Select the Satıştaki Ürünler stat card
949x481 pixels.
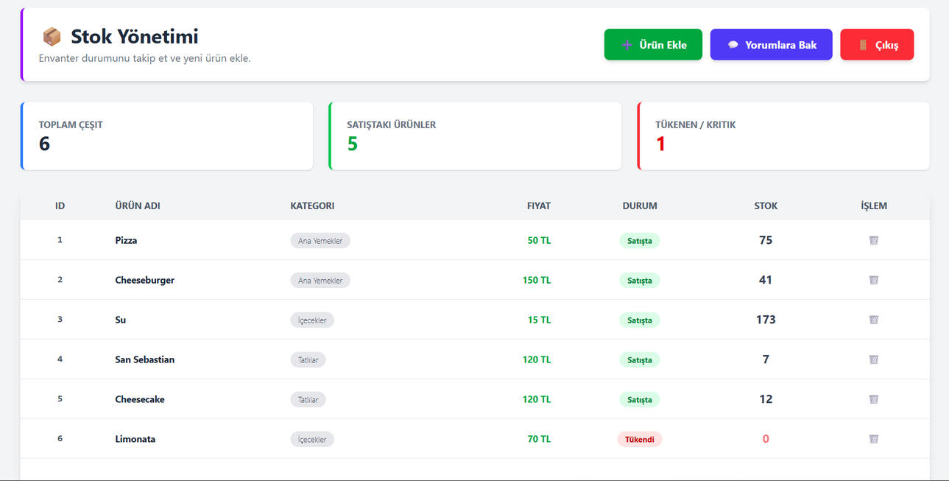click(x=475, y=136)
